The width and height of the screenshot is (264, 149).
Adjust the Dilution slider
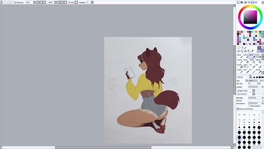[x=256, y=101]
